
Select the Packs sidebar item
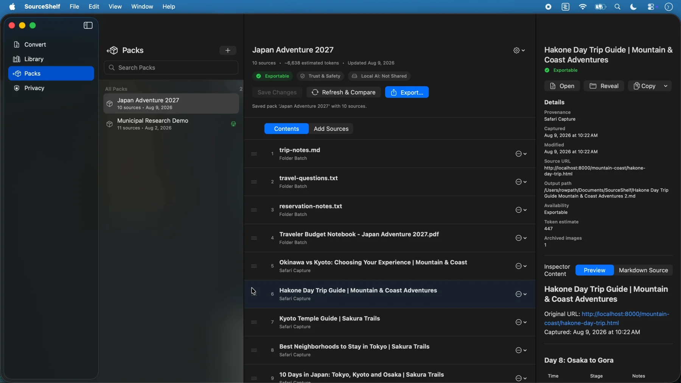51,73
